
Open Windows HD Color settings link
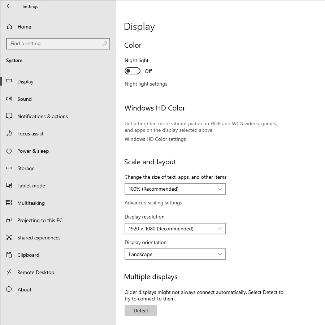coord(155,139)
